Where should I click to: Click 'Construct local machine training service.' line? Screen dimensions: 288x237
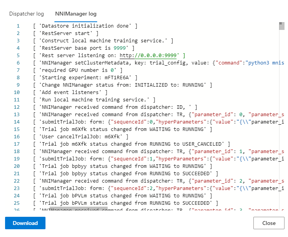103,41
